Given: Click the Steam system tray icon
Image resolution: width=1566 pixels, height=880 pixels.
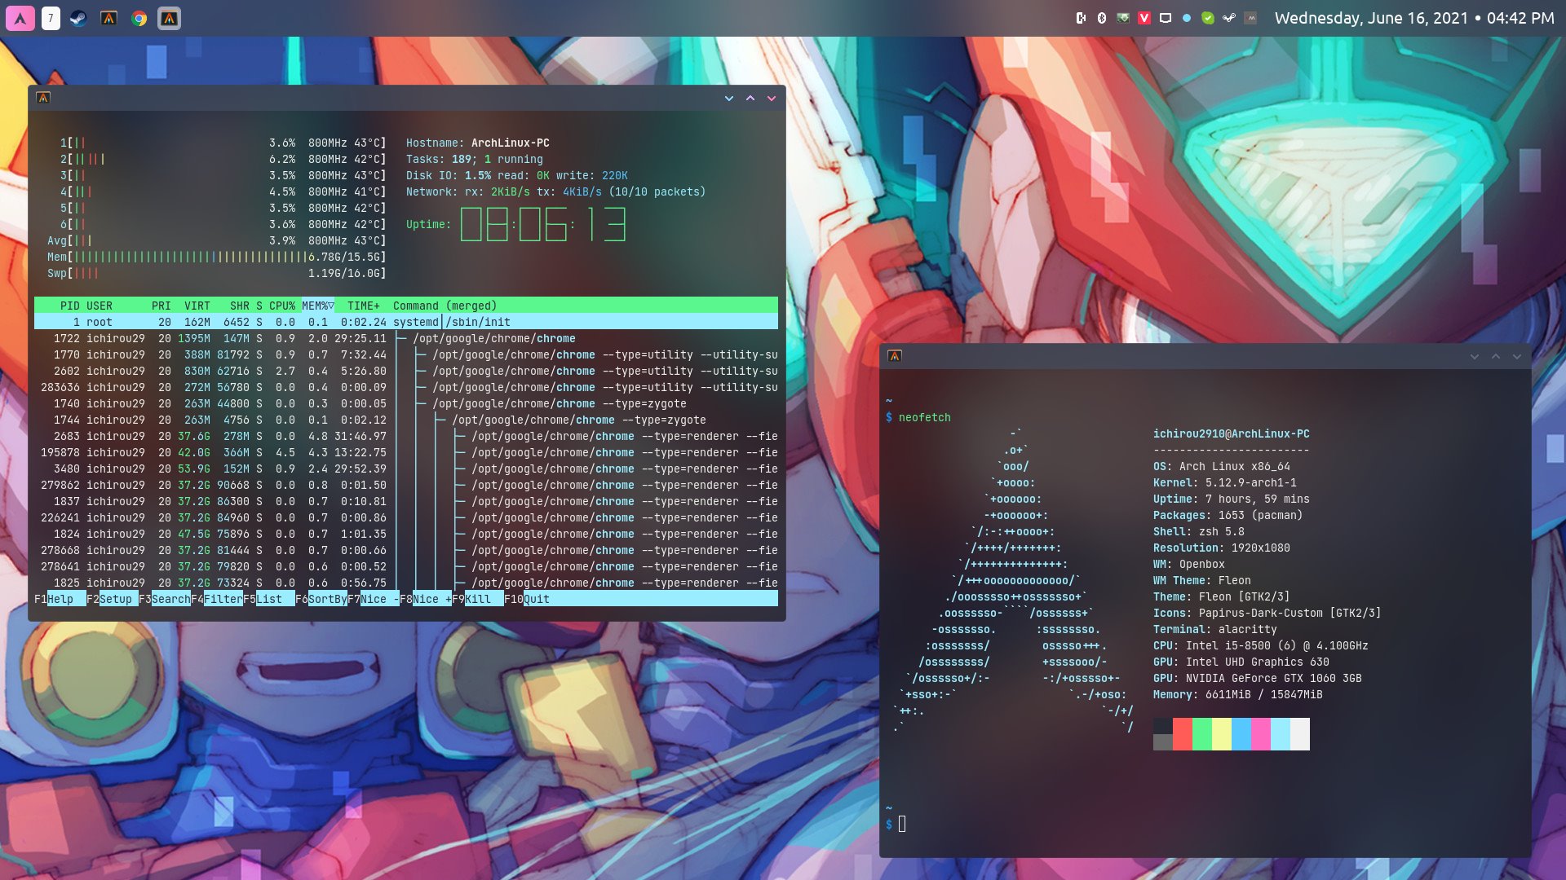Looking at the screenshot, I should tap(1229, 18).
